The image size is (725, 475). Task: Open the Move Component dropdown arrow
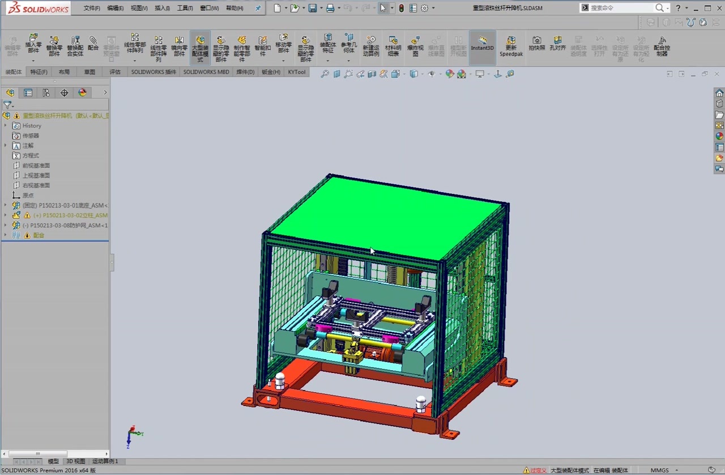point(284,61)
